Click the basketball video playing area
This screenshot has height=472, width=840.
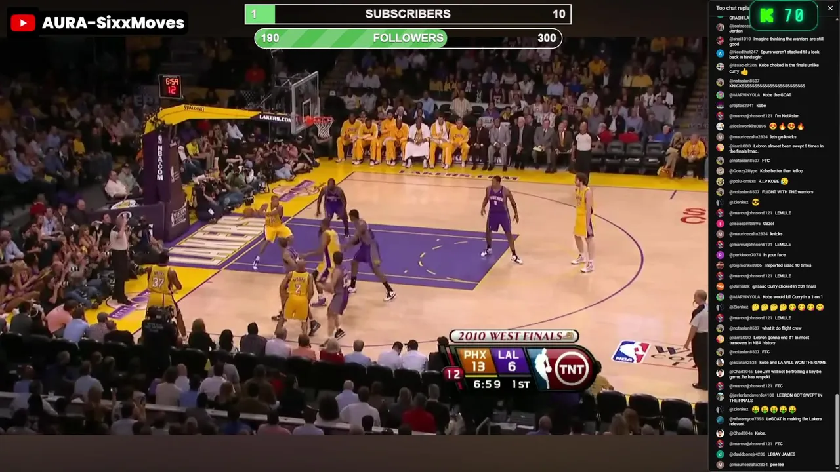[x=354, y=236]
